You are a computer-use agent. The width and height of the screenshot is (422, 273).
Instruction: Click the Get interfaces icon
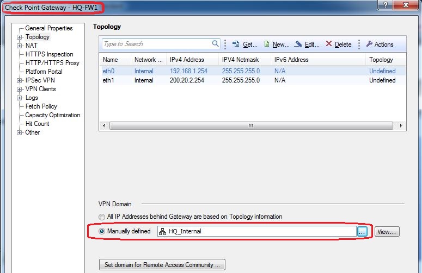pos(236,44)
